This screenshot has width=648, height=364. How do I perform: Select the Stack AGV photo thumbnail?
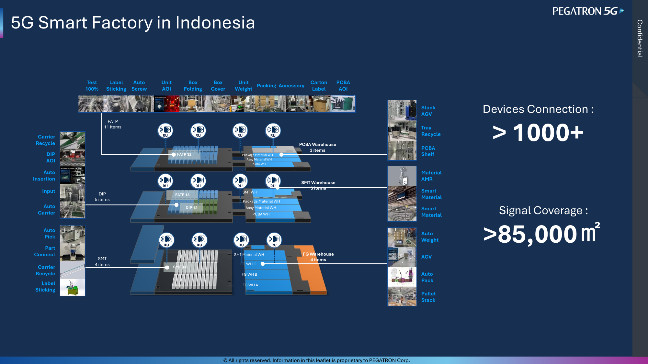coord(402,110)
